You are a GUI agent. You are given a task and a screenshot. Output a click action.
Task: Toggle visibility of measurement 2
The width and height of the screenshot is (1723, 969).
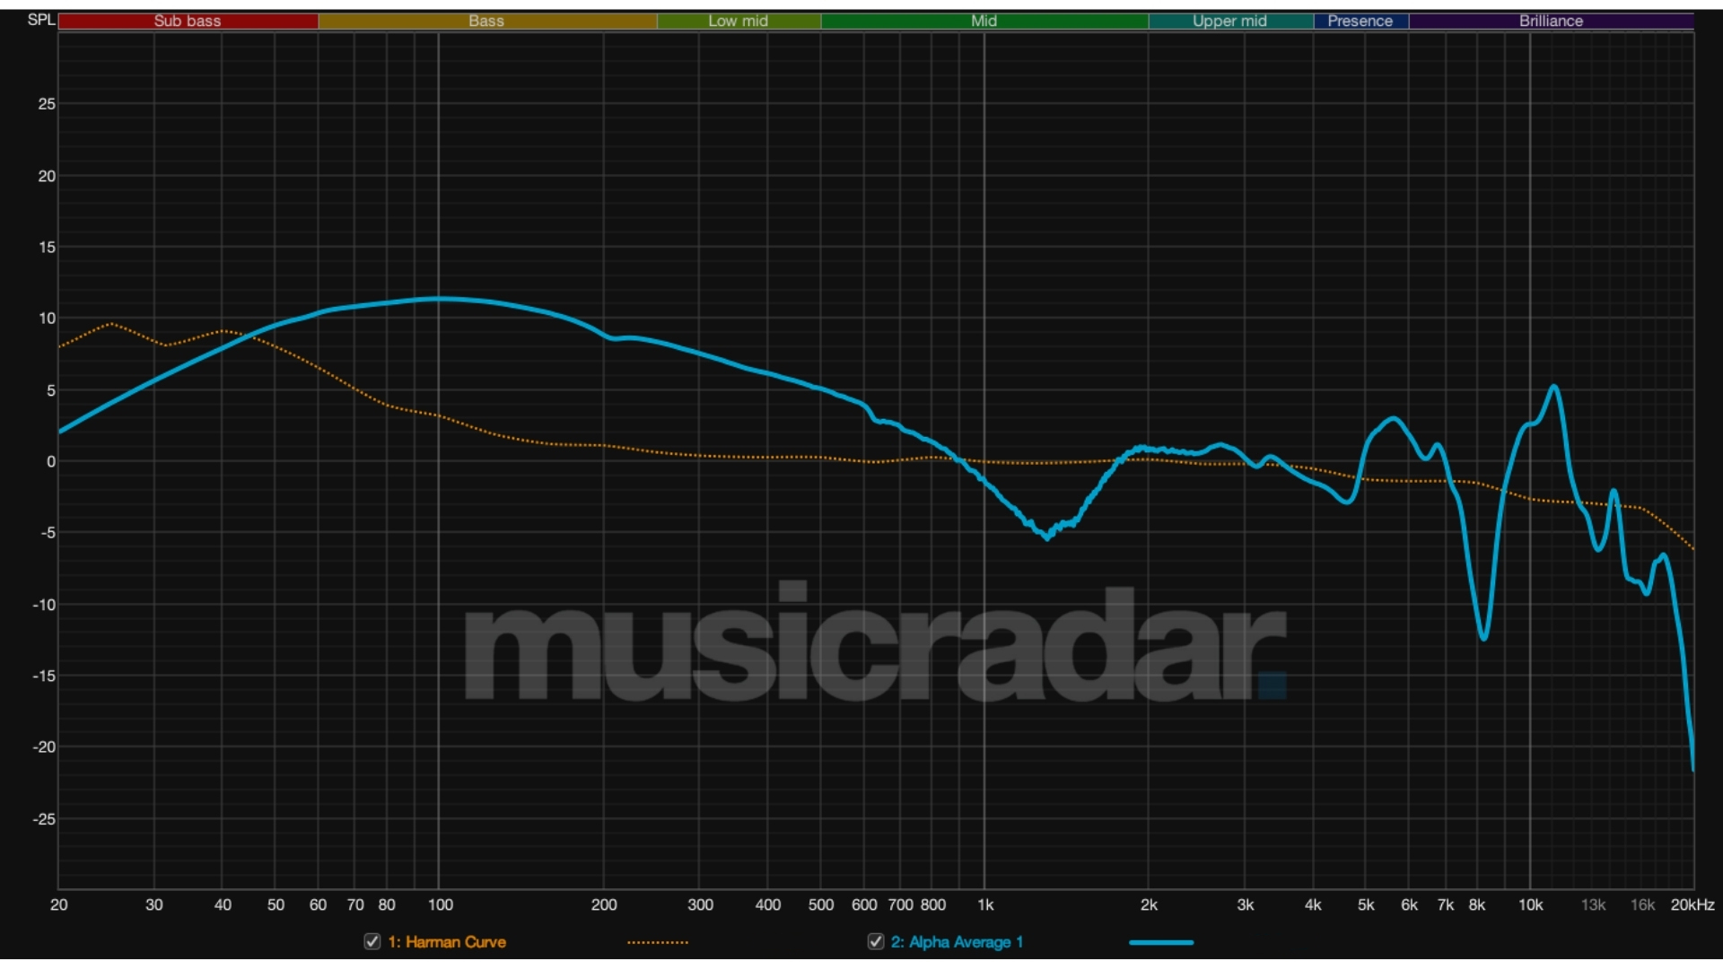pyautogui.click(x=876, y=942)
